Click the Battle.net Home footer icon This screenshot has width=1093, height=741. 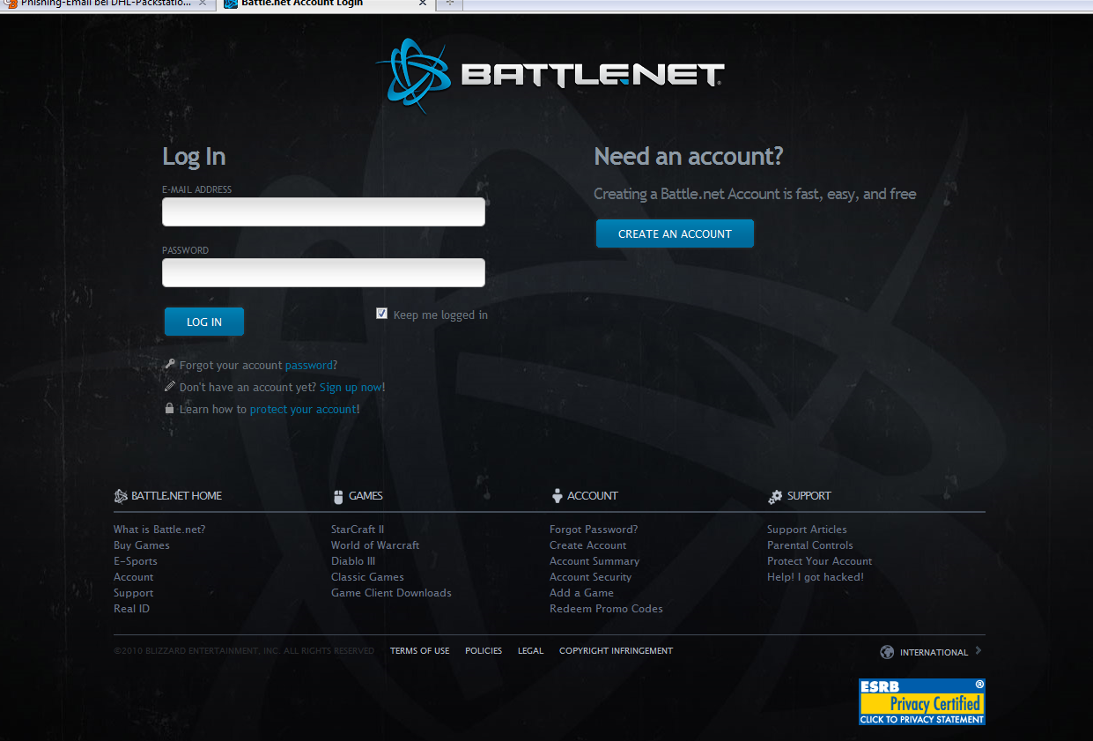point(121,496)
